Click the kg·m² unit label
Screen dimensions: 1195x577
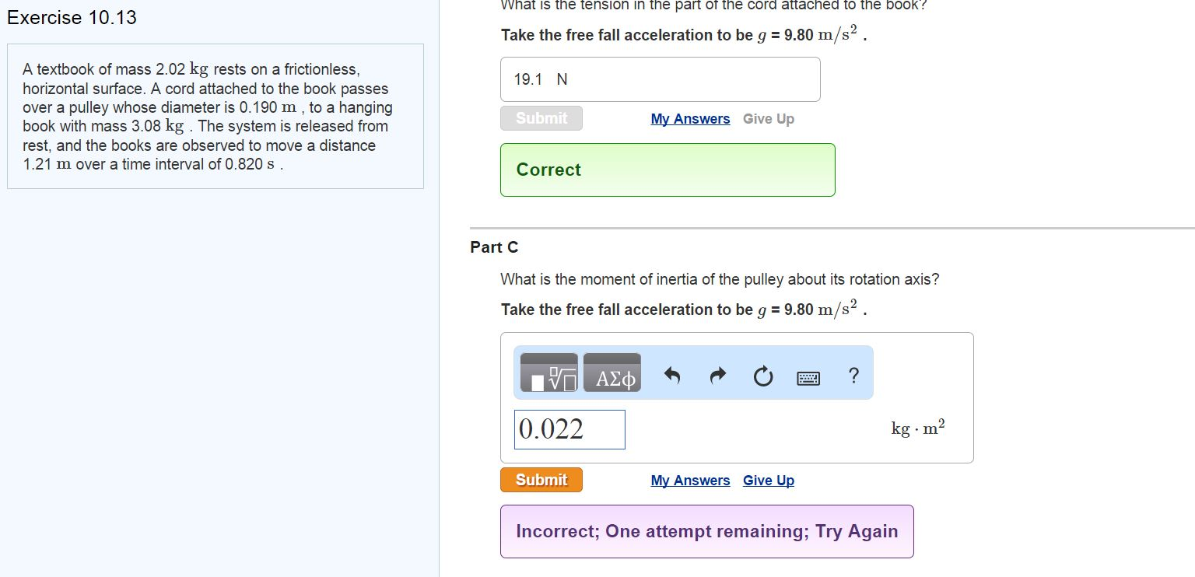click(916, 427)
